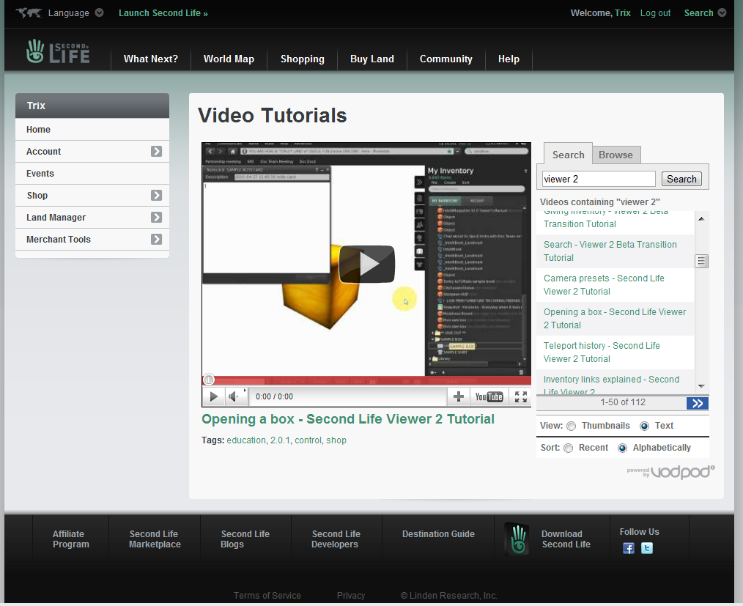The image size is (743, 606).
Task: Open the Buy Land menu item
Action: coord(372,59)
